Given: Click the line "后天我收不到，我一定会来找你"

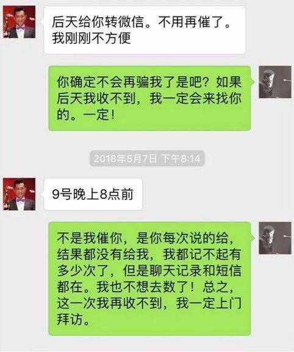Looking at the screenshot, I should click(149, 98).
